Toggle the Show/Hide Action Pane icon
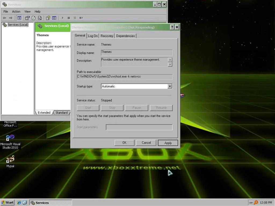The height and width of the screenshot is (206, 275). tap(54, 18)
